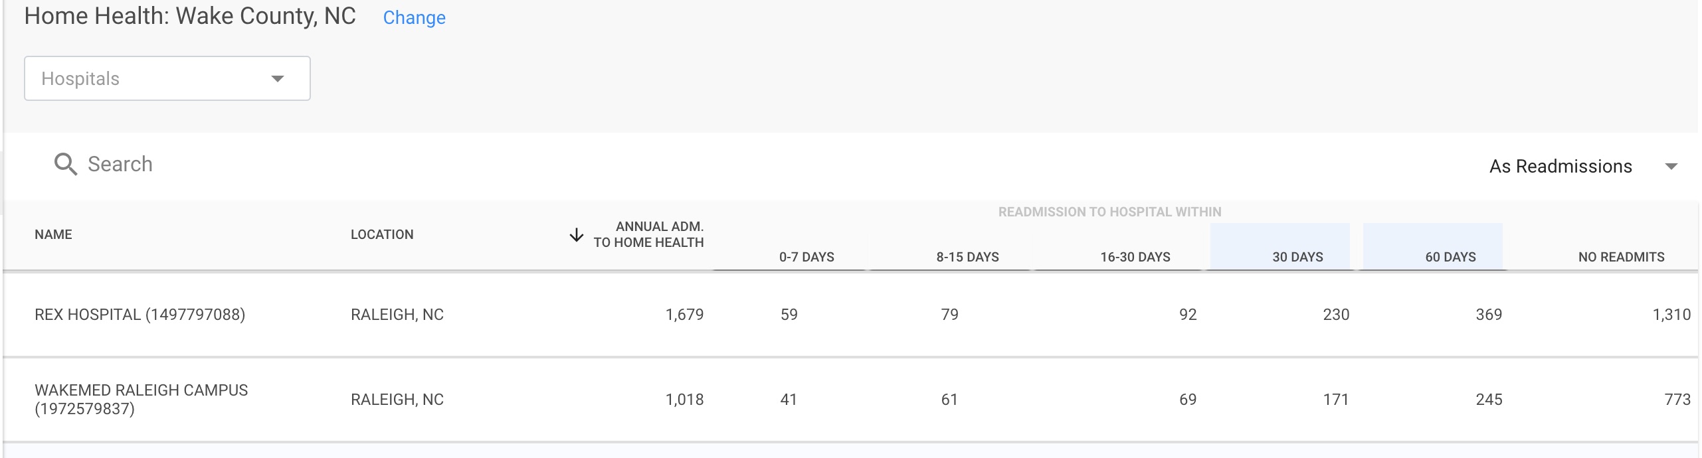1702x458 pixels.
Task: Open the REX HOSPITAL row
Action: [851, 315]
